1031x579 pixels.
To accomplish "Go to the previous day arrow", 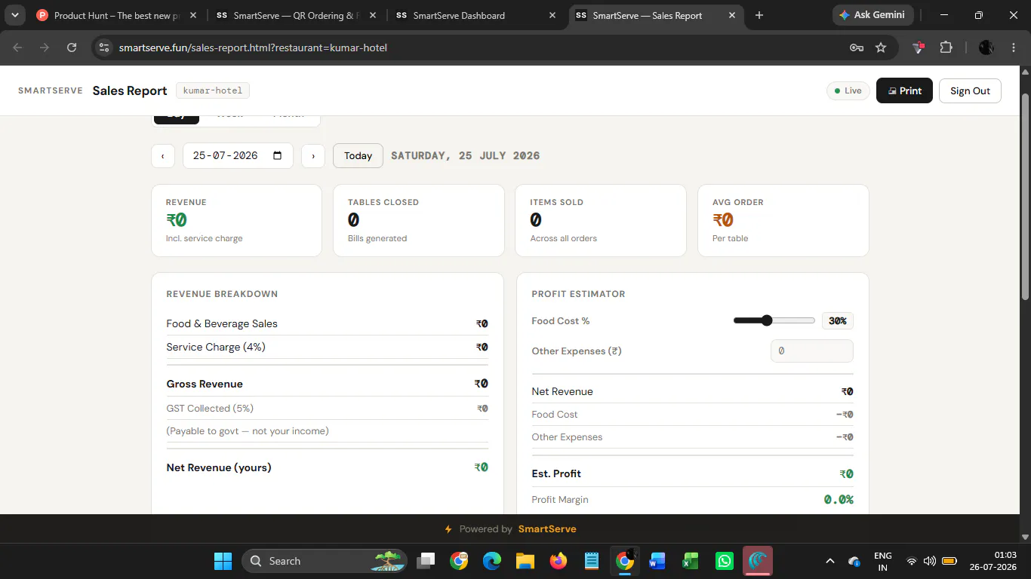I will (162, 155).
